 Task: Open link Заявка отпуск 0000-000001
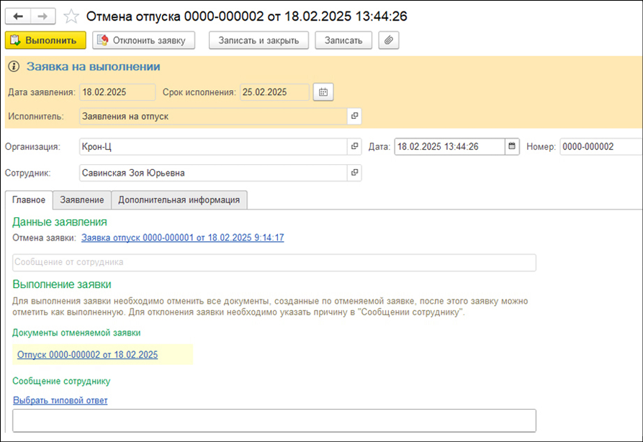182,238
